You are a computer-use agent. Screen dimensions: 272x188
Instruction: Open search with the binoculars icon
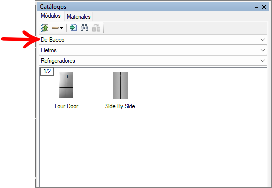coord(84,28)
